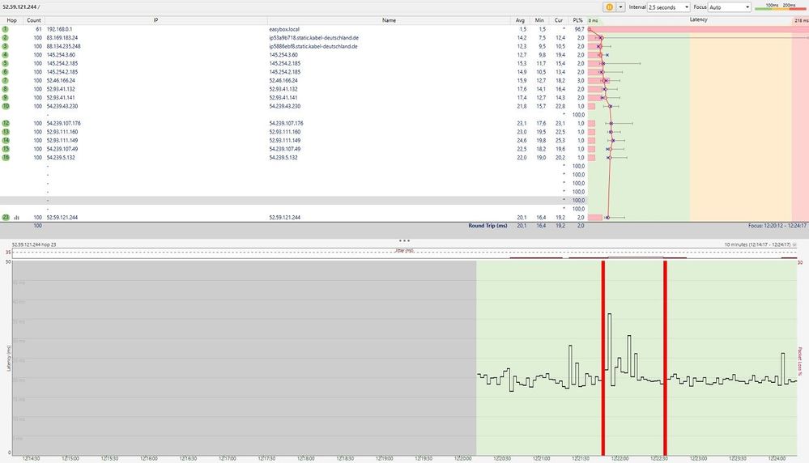Click the 52.59.121.244 hop 23 graph title
This screenshot has width=809, height=463.
coord(34,245)
